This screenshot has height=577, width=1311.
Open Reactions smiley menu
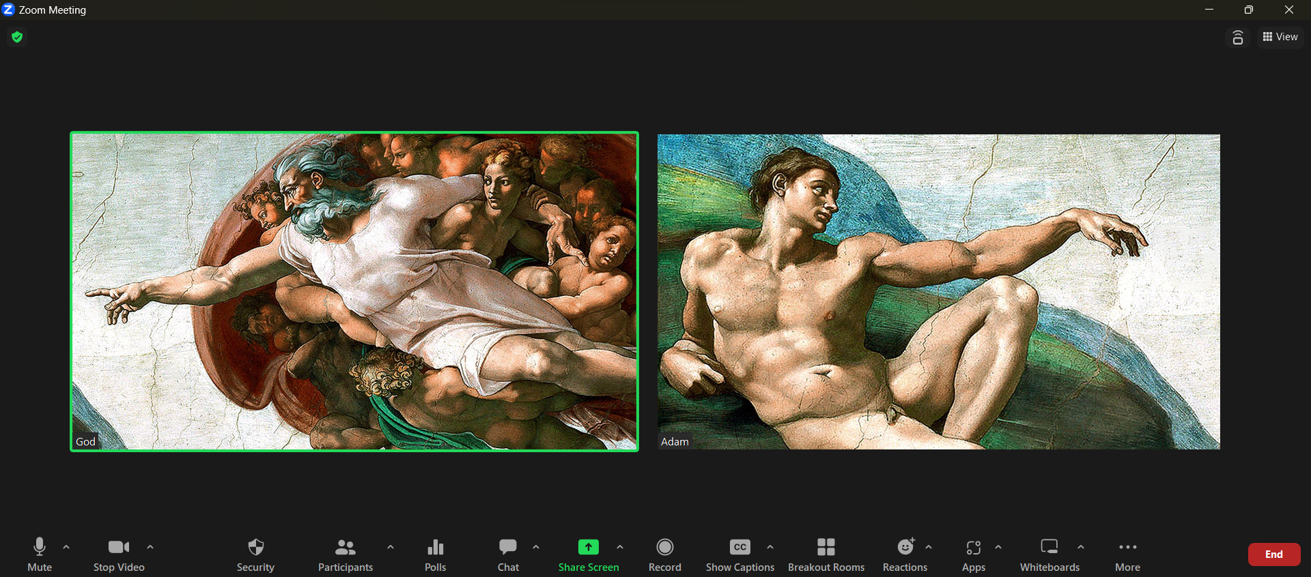click(905, 554)
